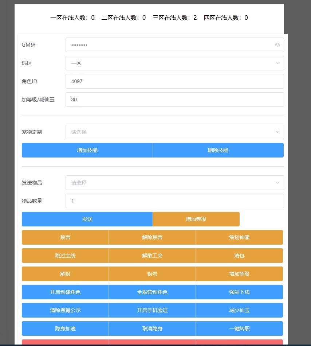
Task: Click the 宠物定制 label
Action: click(32, 132)
